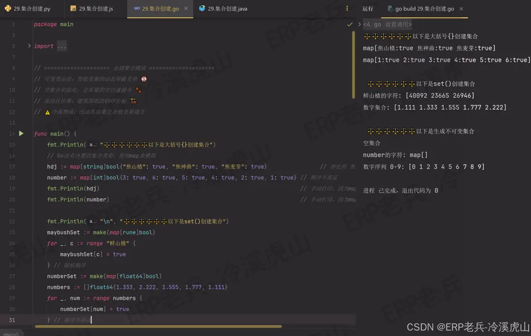Screen dimensions: 531x336
Task: Click console heading '以下是生成不可变集合'
Action: (x=445, y=131)
